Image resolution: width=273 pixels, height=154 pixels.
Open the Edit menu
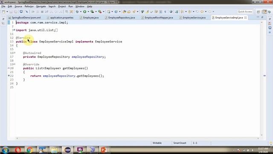coord(10,6)
